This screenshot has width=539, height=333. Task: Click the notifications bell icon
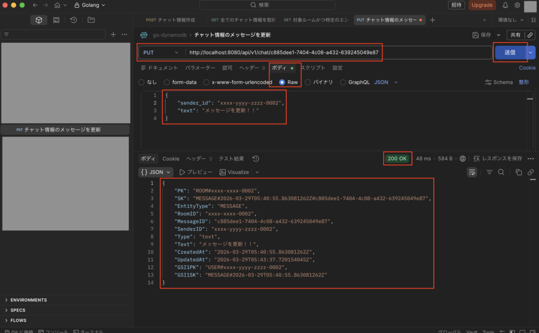(x=505, y=5)
